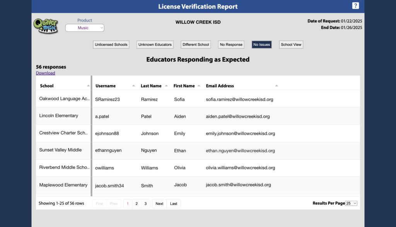Viewport: 396px width, 227px height.
Task: Click username a.patel
Action: (102, 116)
